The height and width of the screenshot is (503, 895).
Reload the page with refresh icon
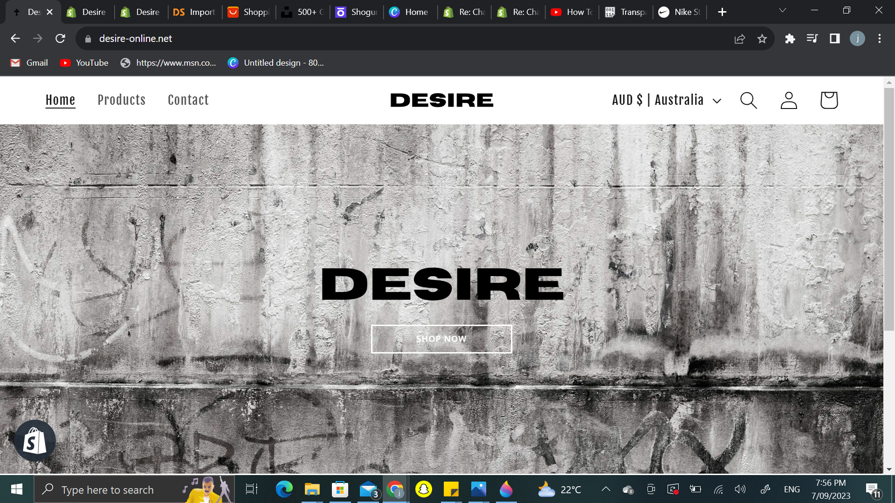pos(60,39)
